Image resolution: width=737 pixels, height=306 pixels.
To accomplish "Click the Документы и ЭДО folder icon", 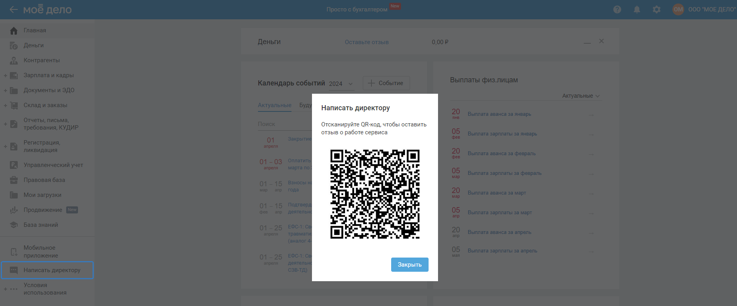I will click(14, 90).
